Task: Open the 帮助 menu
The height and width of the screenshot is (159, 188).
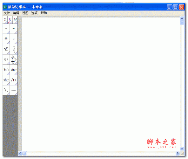Action: (x=44, y=13)
